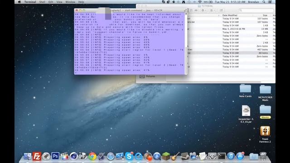This screenshot has height=163, width=290.
Task: Open Terminal icon in the dock
Action: [x=222, y=156]
